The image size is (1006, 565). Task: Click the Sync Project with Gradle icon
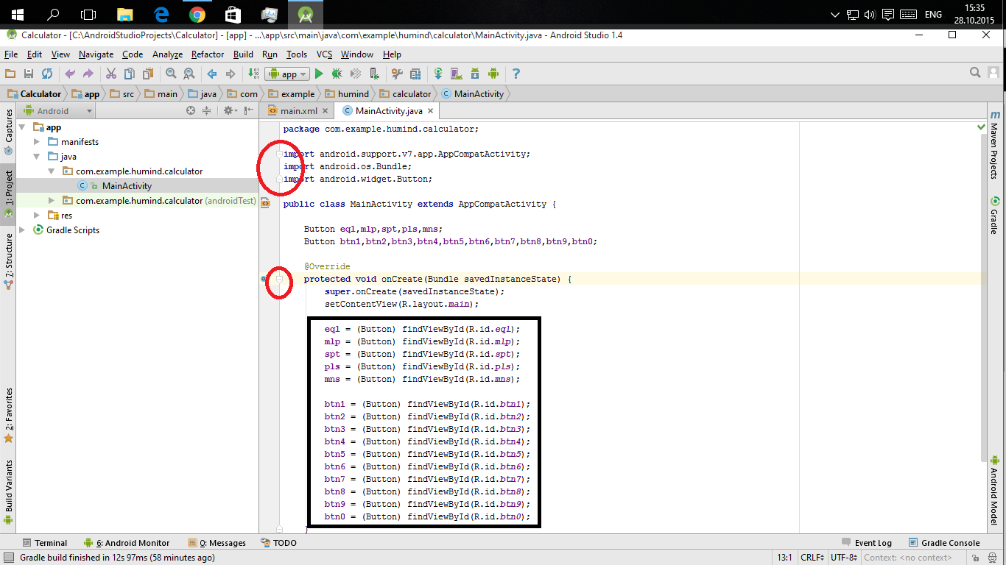tap(438, 74)
